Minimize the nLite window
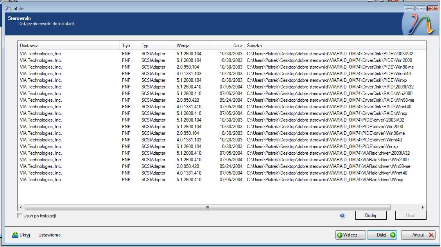 tap(409, 9)
